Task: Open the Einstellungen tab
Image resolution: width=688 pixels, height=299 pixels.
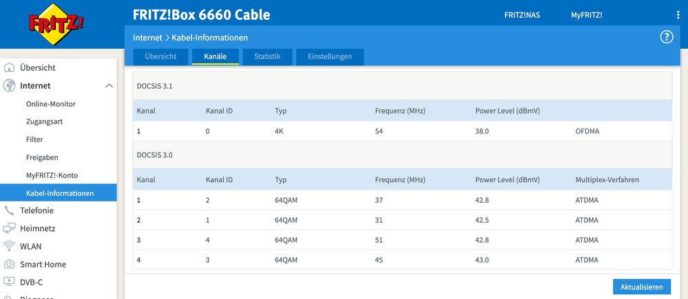Action: (x=329, y=56)
